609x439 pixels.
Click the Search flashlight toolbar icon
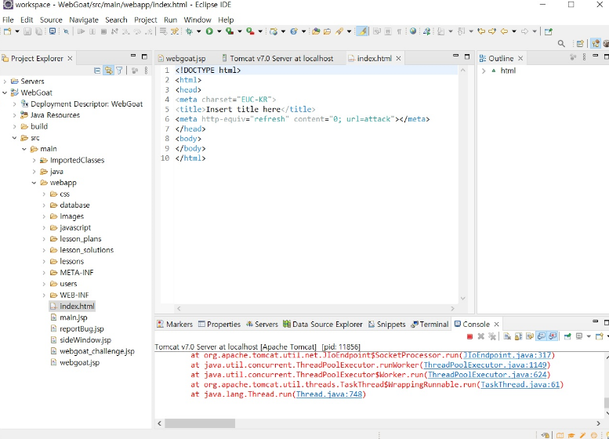(x=339, y=31)
